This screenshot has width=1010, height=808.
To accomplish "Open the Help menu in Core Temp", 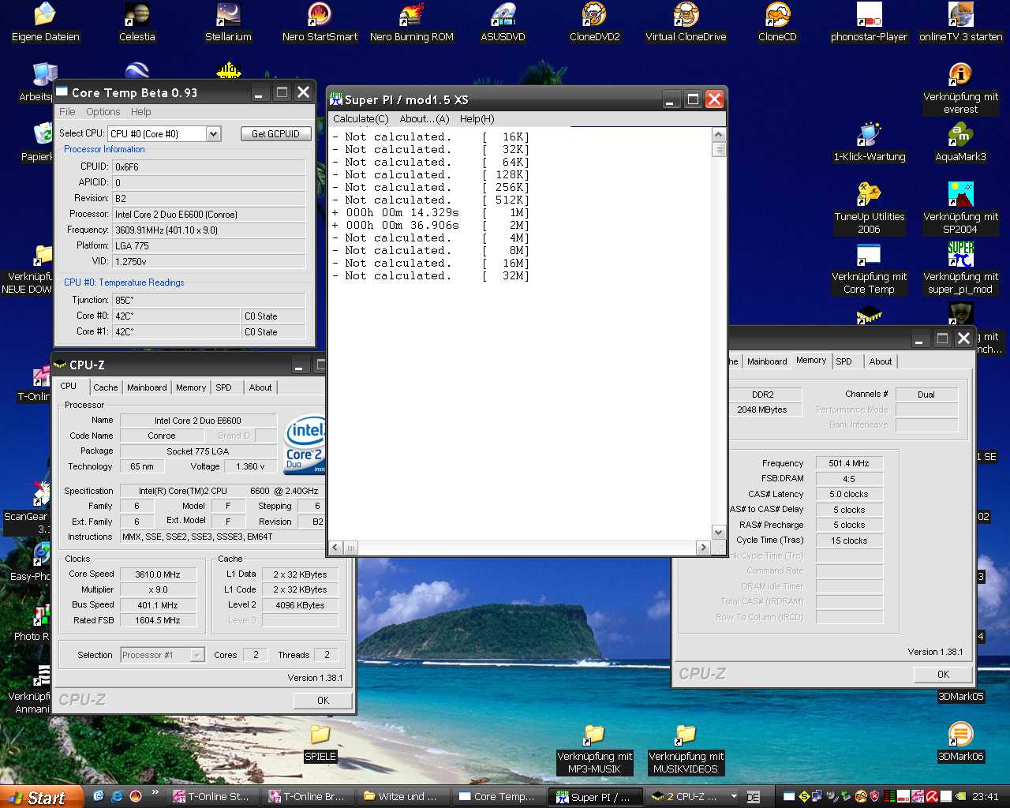I will (x=141, y=112).
